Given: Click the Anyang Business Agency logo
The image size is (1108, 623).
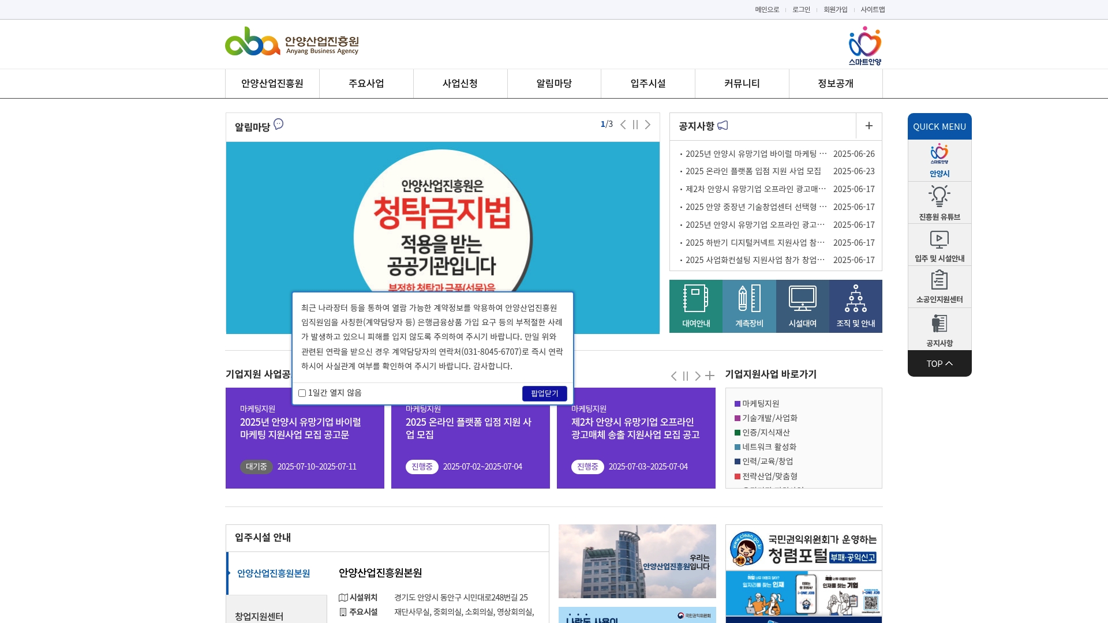Looking at the screenshot, I should [x=292, y=42].
